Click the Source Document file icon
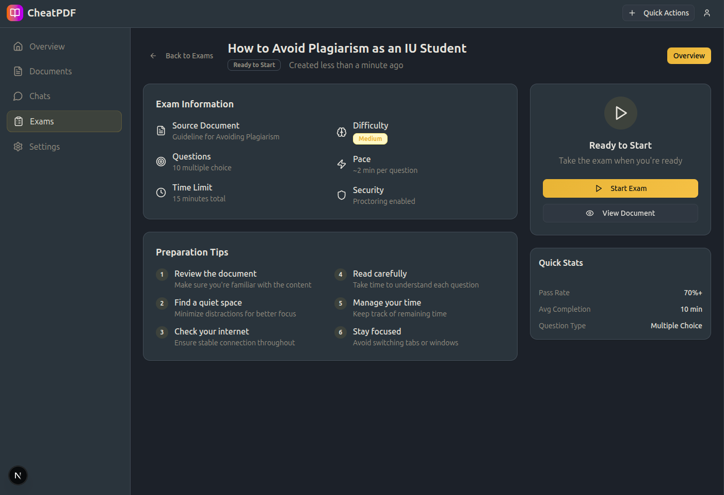Viewport: 724px width, 495px height. coord(161,131)
